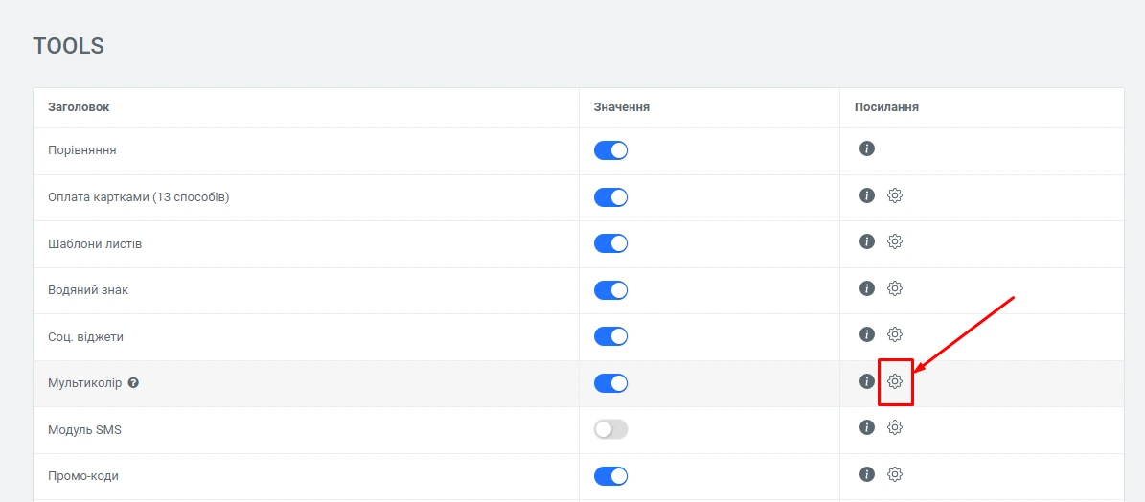The image size is (1145, 502).
Task: Open Водяний знак settings gear
Action: pyautogui.click(x=895, y=288)
